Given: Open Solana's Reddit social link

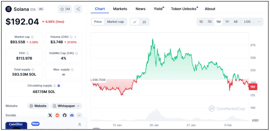Looking at the screenshot, I should pyautogui.click(x=58, y=115).
